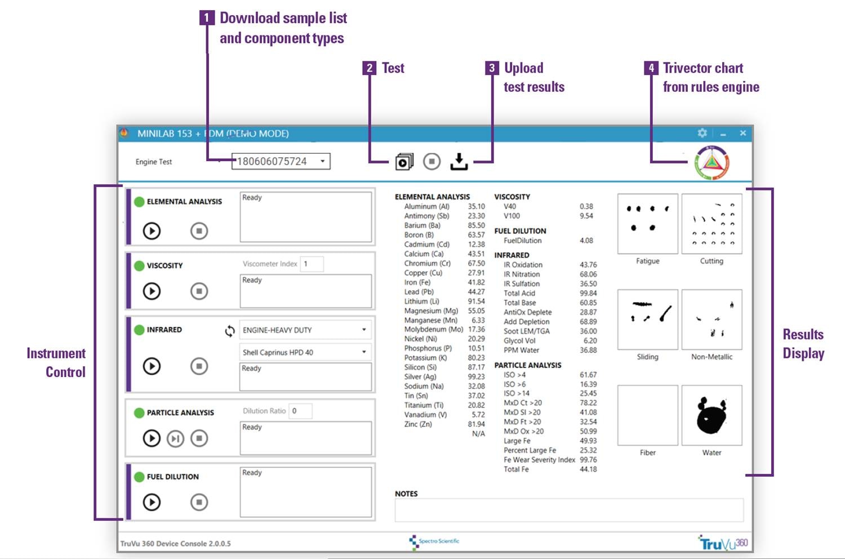Refresh the Infrared settings icon

(230, 331)
